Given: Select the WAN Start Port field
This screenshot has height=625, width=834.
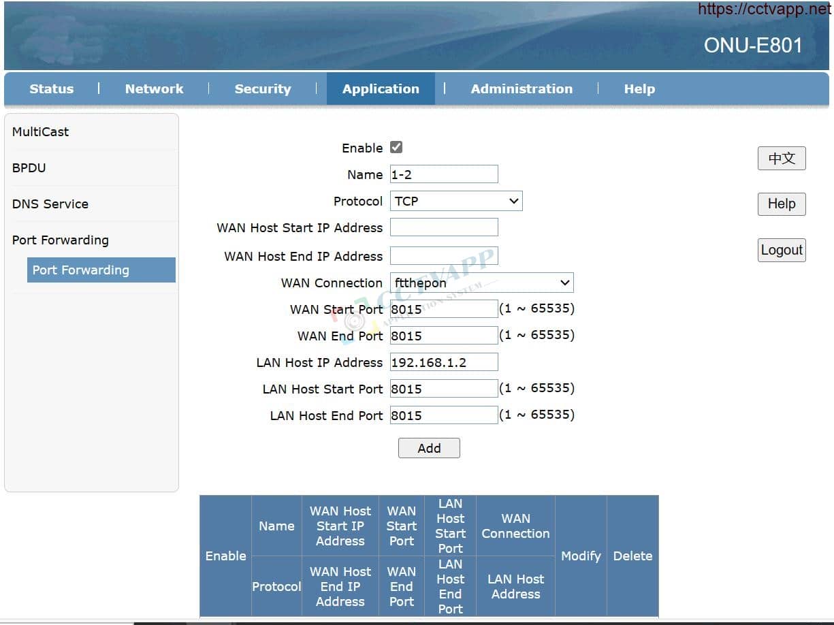Looking at the screenshot, I should coord(444,309).
